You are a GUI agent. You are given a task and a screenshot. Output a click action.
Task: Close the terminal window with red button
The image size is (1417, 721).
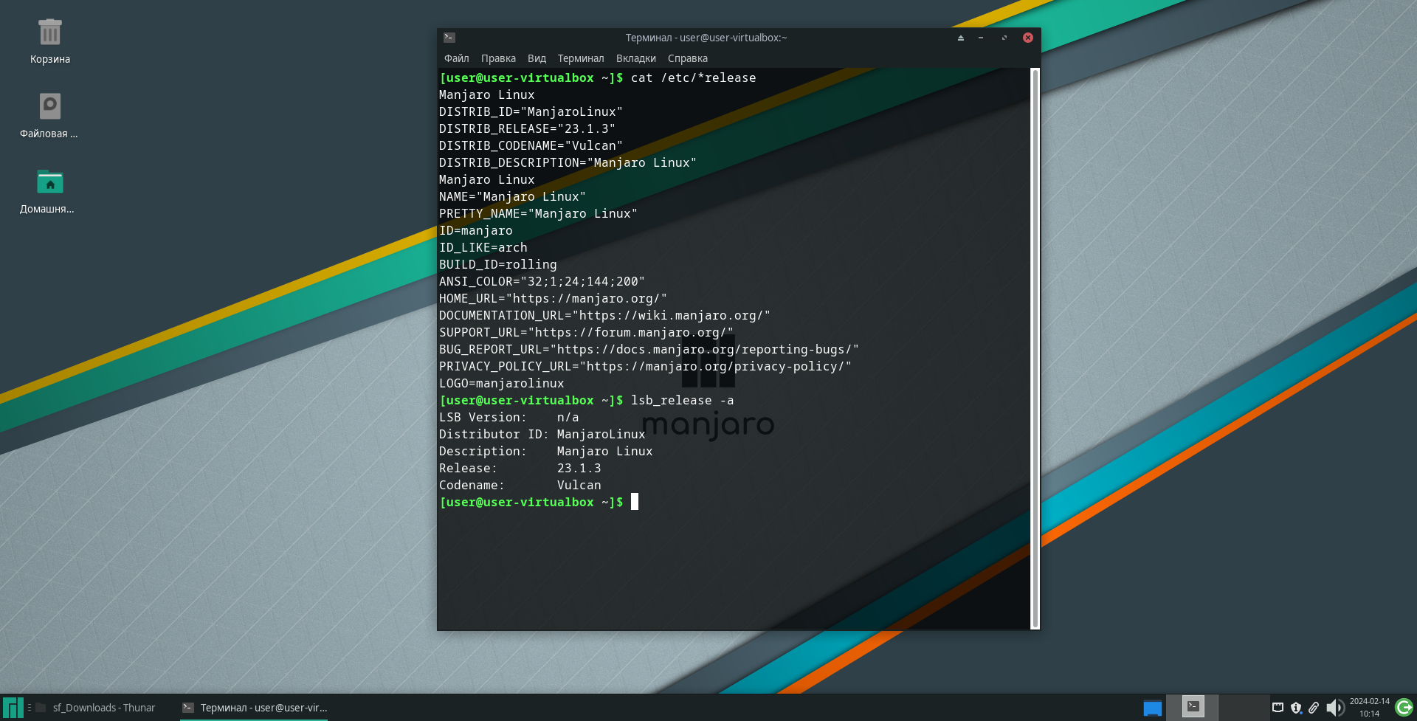1027,38
